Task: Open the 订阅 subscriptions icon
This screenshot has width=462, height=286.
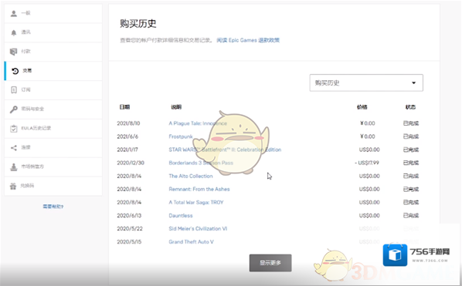Action: click(14, 89)
